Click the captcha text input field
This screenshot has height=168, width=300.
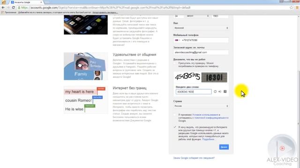click(x=194, y=91)
